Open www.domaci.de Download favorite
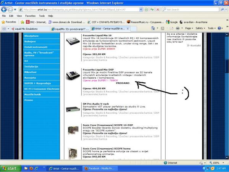This screenshot has width=229, height=172. [67, 22]
